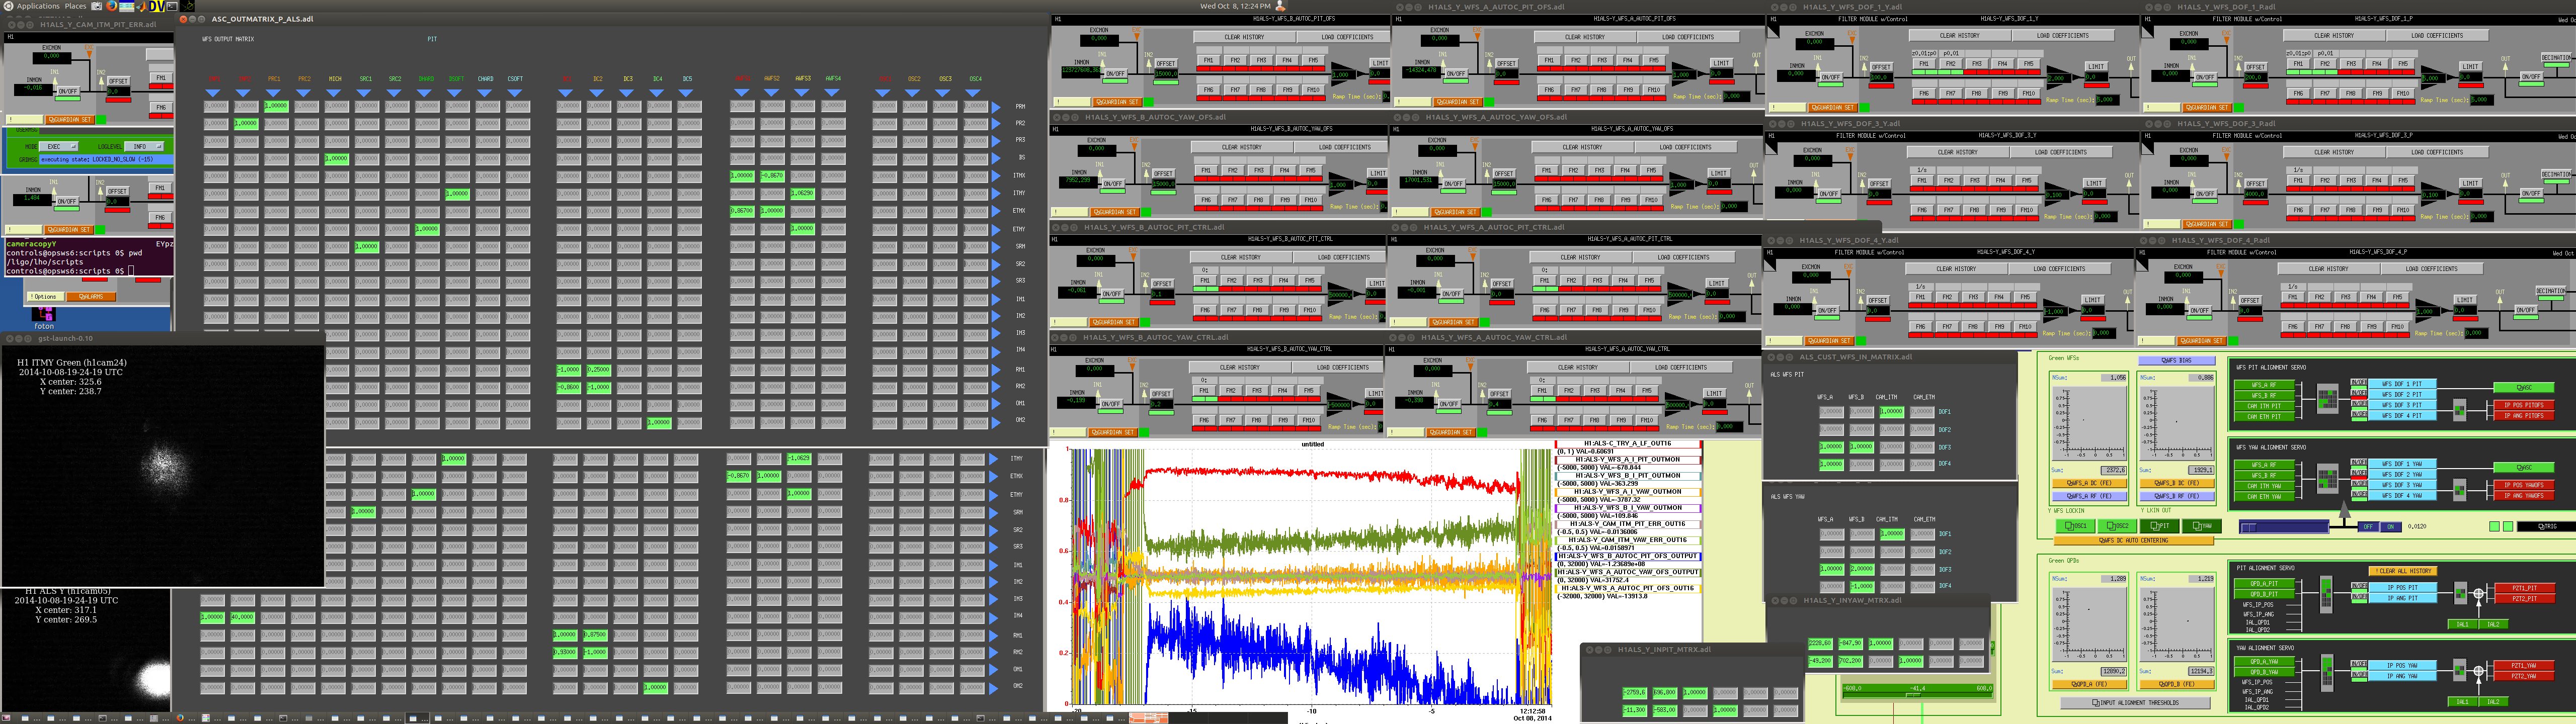
Task: Toggle ON/OFF in H1ALS-Y_WFS_B_AUTOC_PIT_OFS module
Action: [x=1116, y=74]
